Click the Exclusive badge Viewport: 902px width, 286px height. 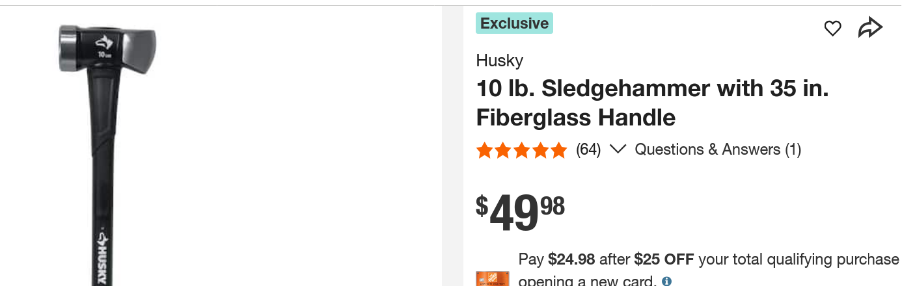tap(514, 23)
